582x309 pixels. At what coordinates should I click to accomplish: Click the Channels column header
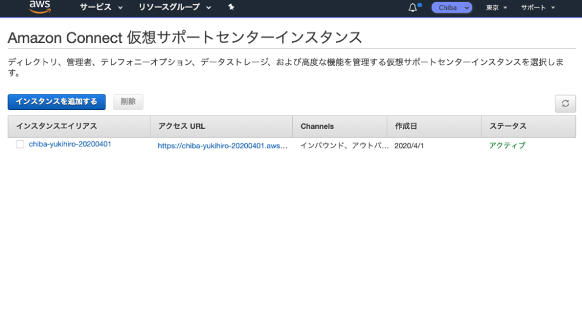tap(339, 126)
